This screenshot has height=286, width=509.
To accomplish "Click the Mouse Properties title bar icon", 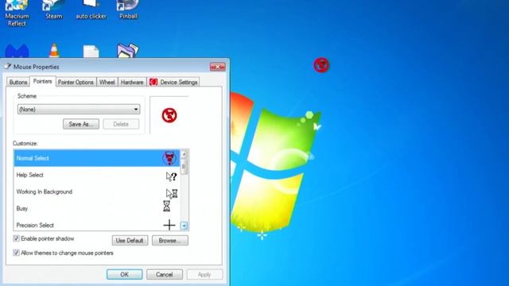I will pyautogui.click(x=8, y=67).
